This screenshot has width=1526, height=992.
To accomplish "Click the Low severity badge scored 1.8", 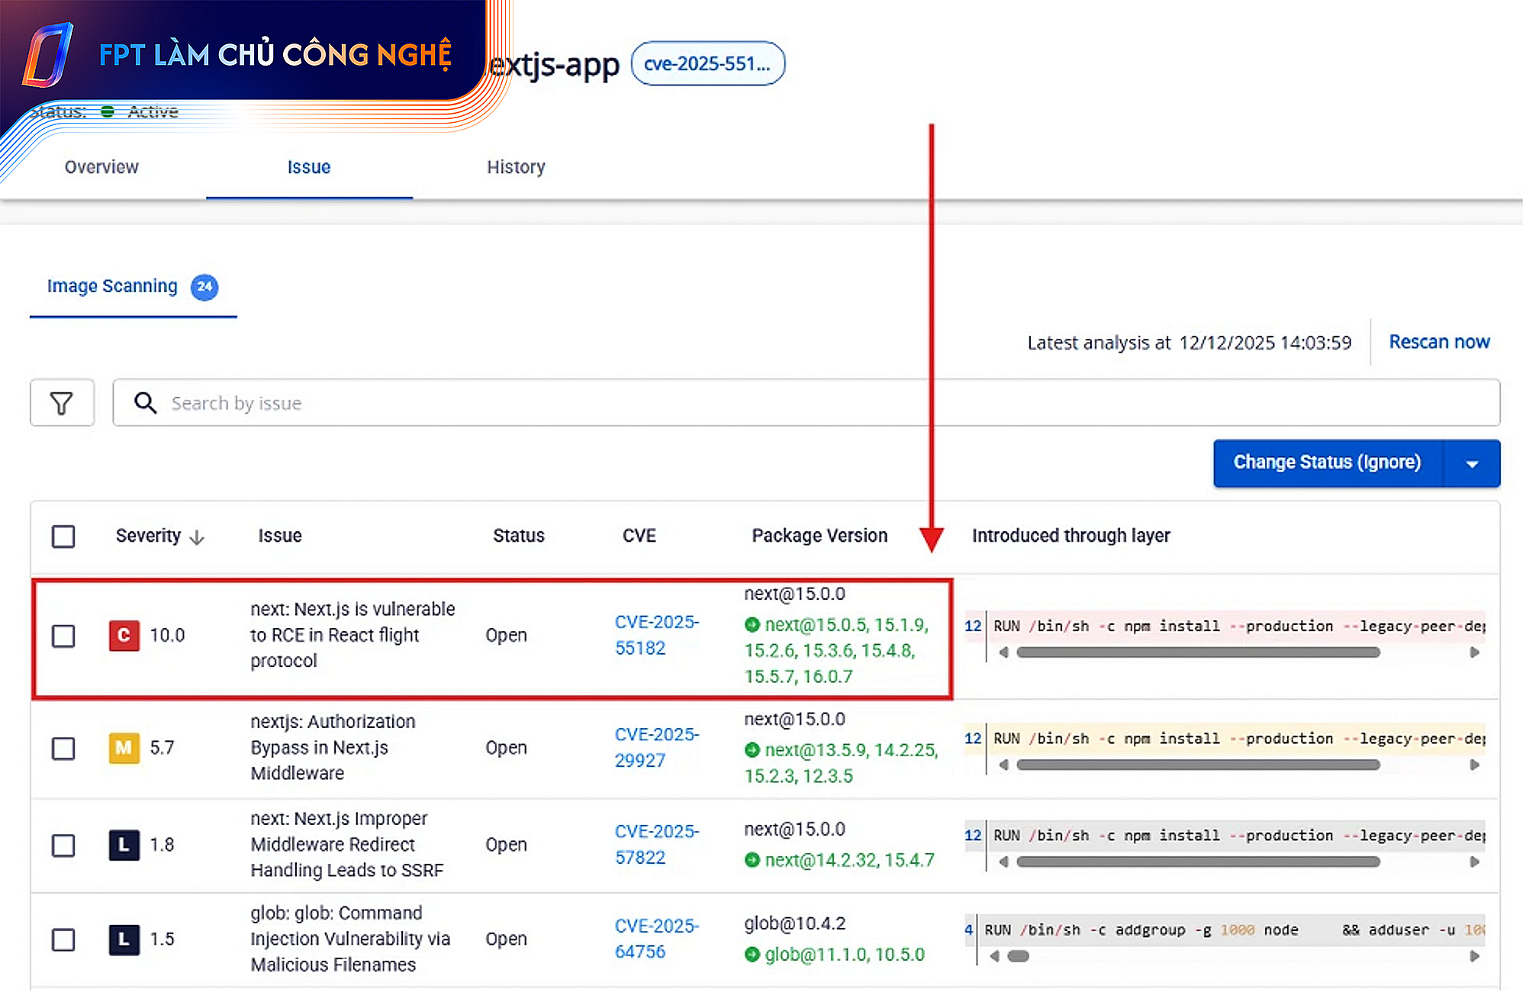I will click(124, 845).
